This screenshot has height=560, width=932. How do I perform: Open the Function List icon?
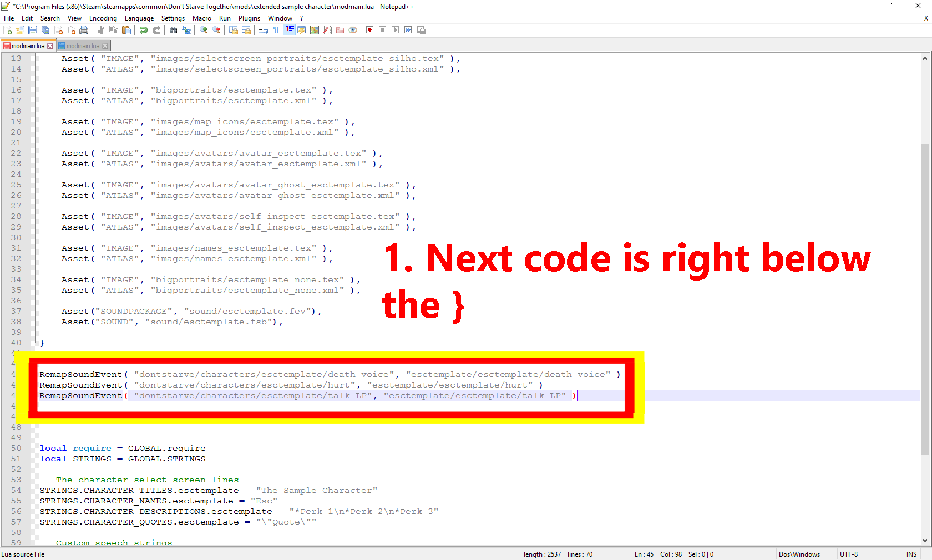[x=327, y=30]
